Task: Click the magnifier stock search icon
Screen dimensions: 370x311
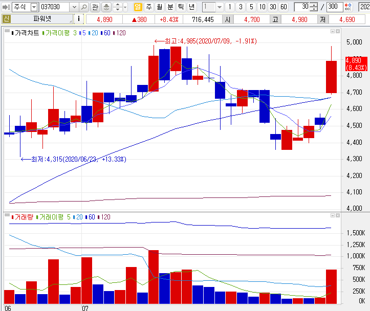Action: click(84, 7)
